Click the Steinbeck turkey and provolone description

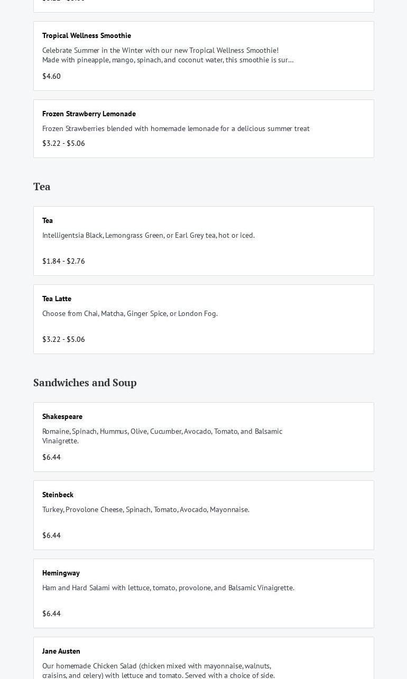(145, 509)
